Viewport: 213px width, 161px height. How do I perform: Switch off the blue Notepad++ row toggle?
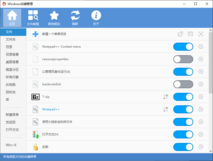183,109
